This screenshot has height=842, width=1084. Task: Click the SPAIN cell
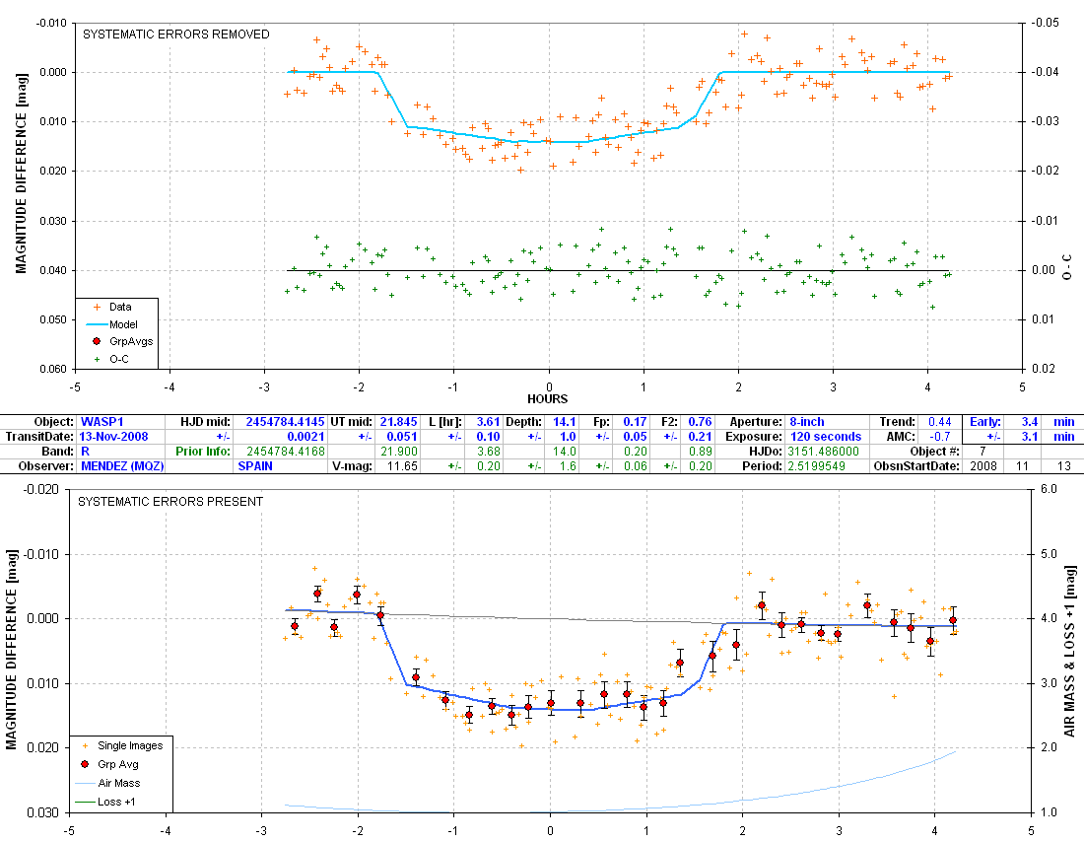255,466
